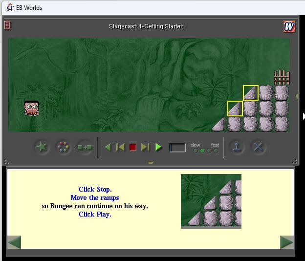Click the yellow drawer handle below the toolbar
Screen dimensions: 305x261
coord(151,162)
